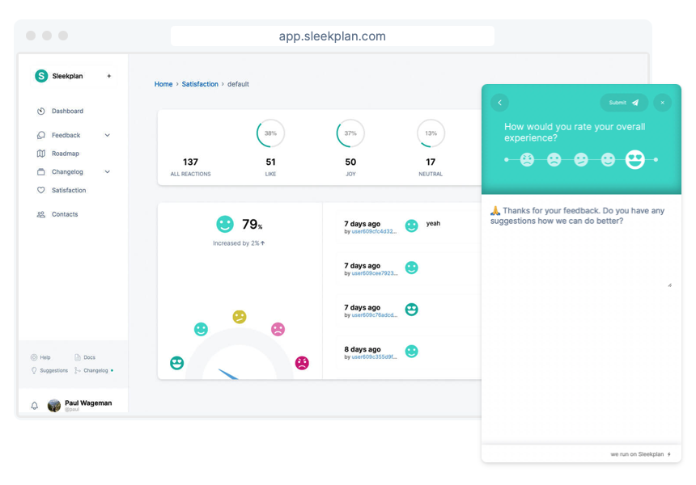Open Feedback via its speech bubble icon
Viewport: 696px width, 485px height.
tap(42, 135)
